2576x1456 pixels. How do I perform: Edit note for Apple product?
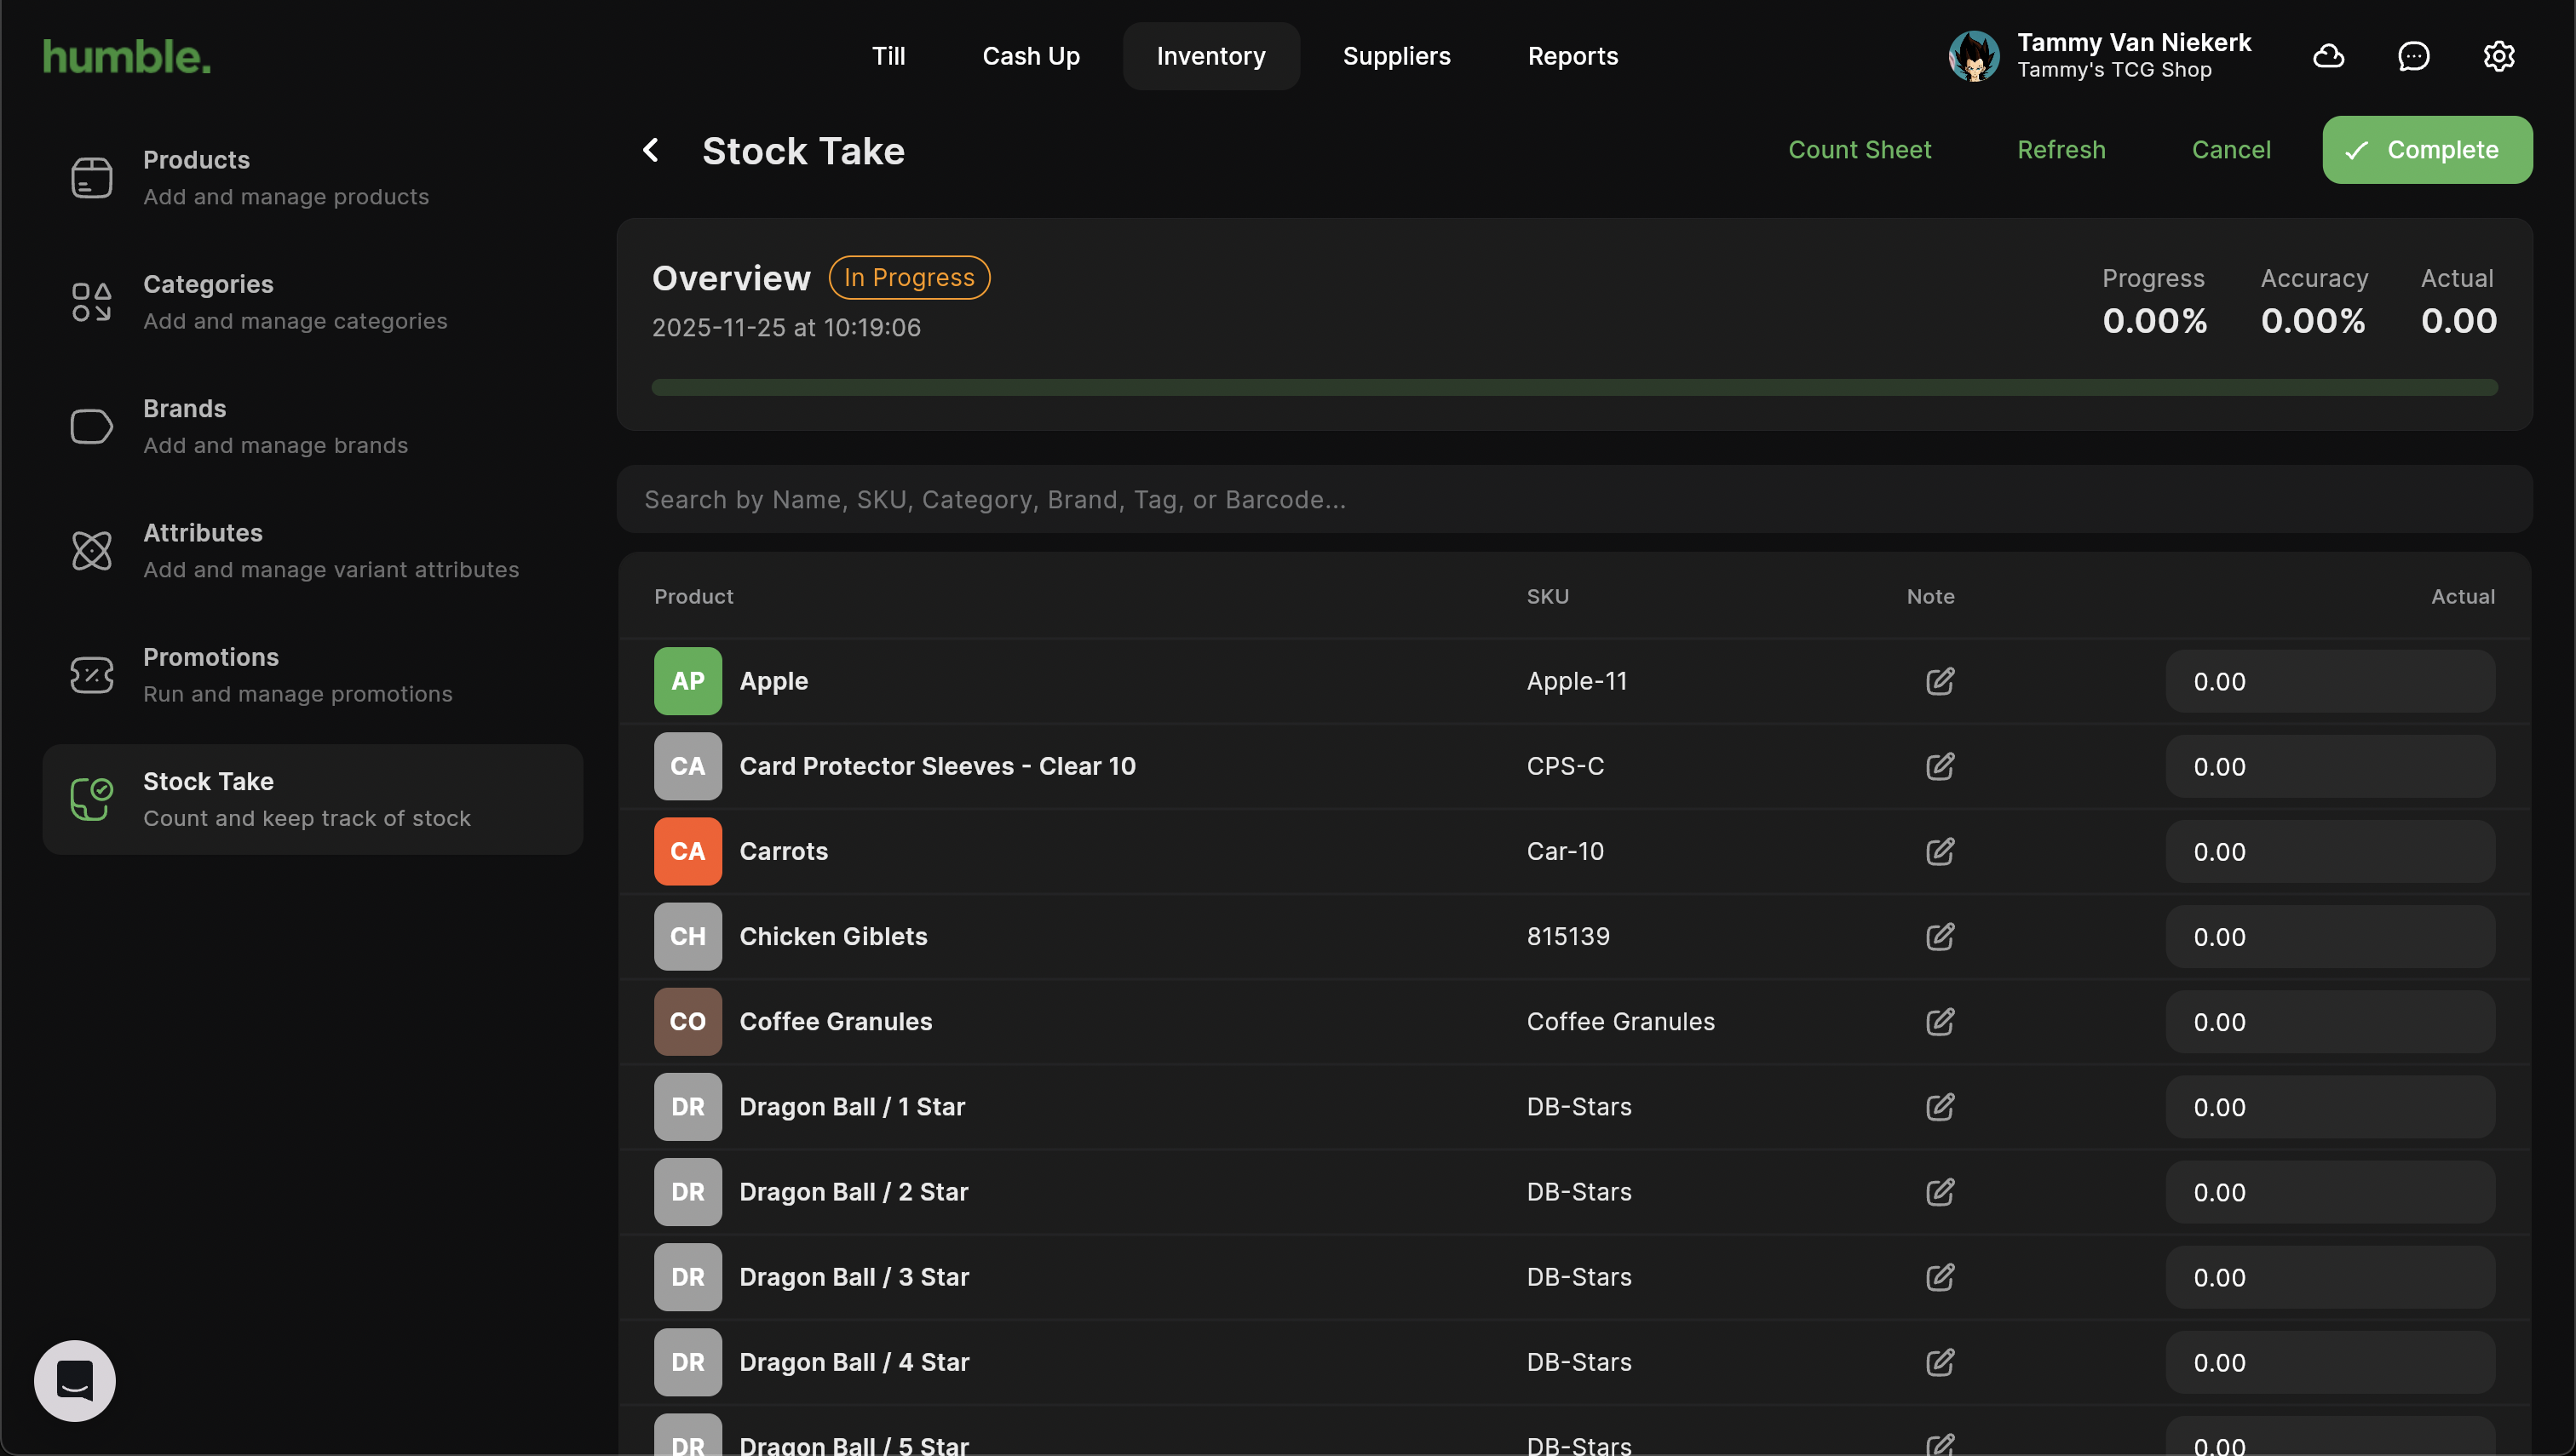[x=1939, y=681]
